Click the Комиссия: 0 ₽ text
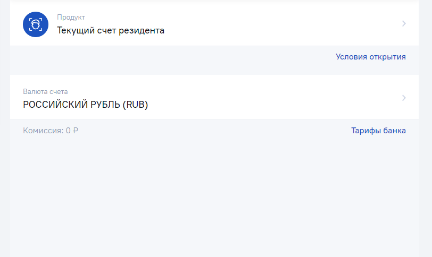The image size is (432, 257). (51, 131)
